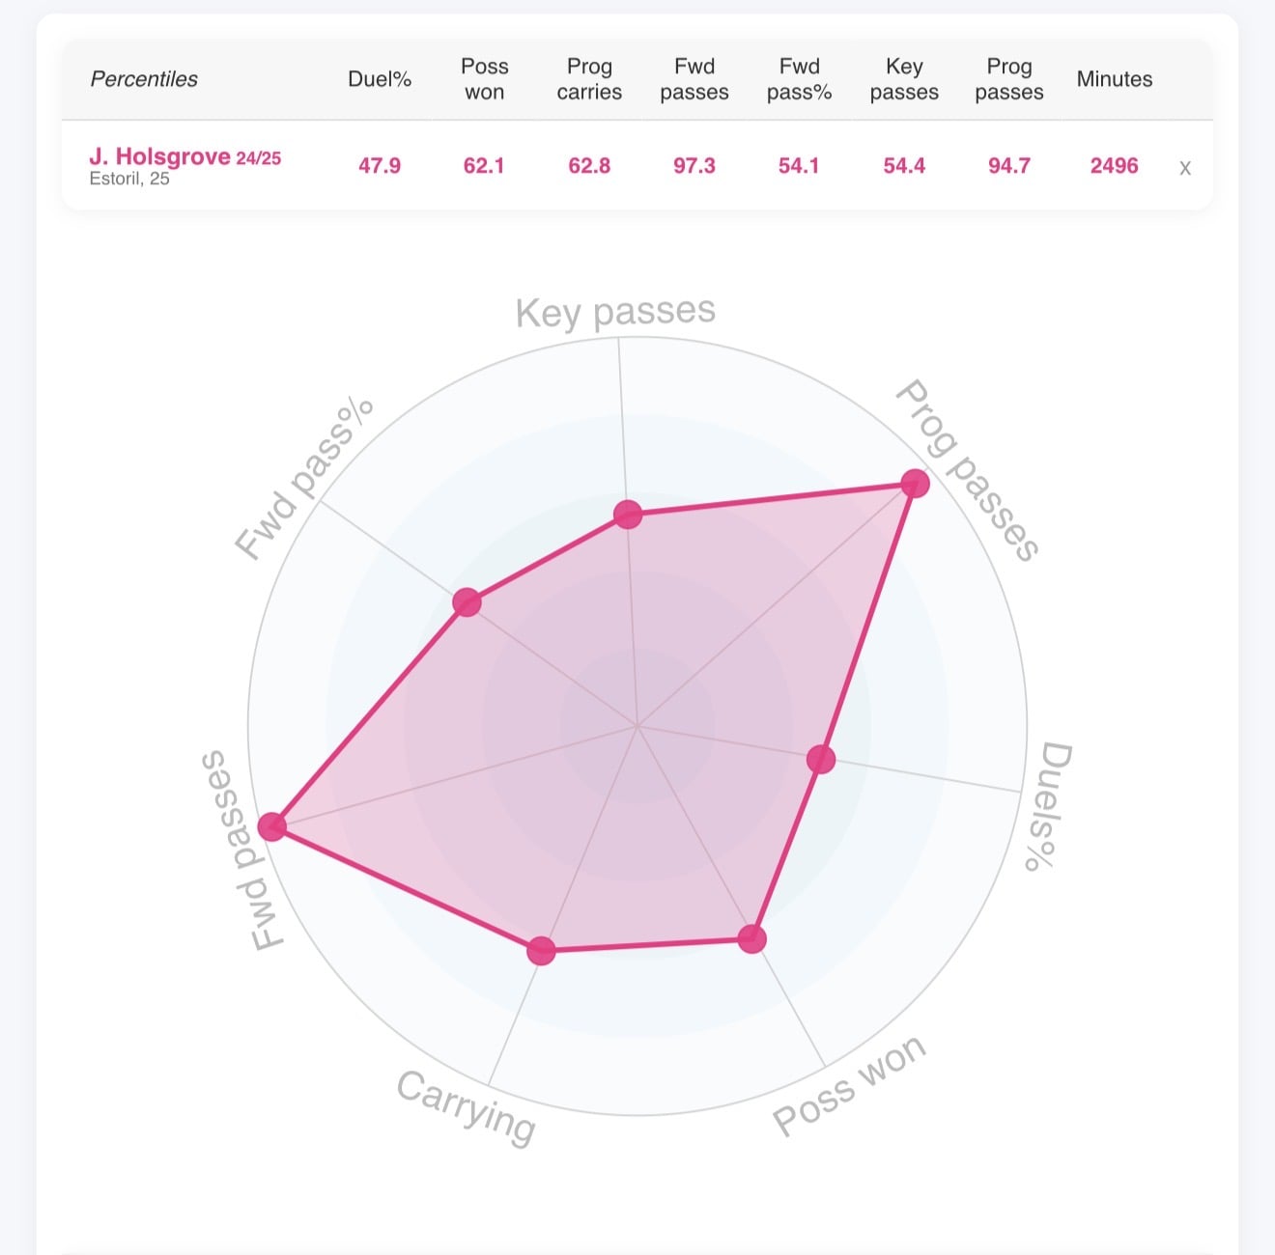
Task: Sort by the Duel% column header
Action: pos(380,79)
